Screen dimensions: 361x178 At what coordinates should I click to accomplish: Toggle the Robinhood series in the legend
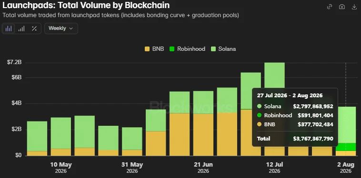pos(187,49)
